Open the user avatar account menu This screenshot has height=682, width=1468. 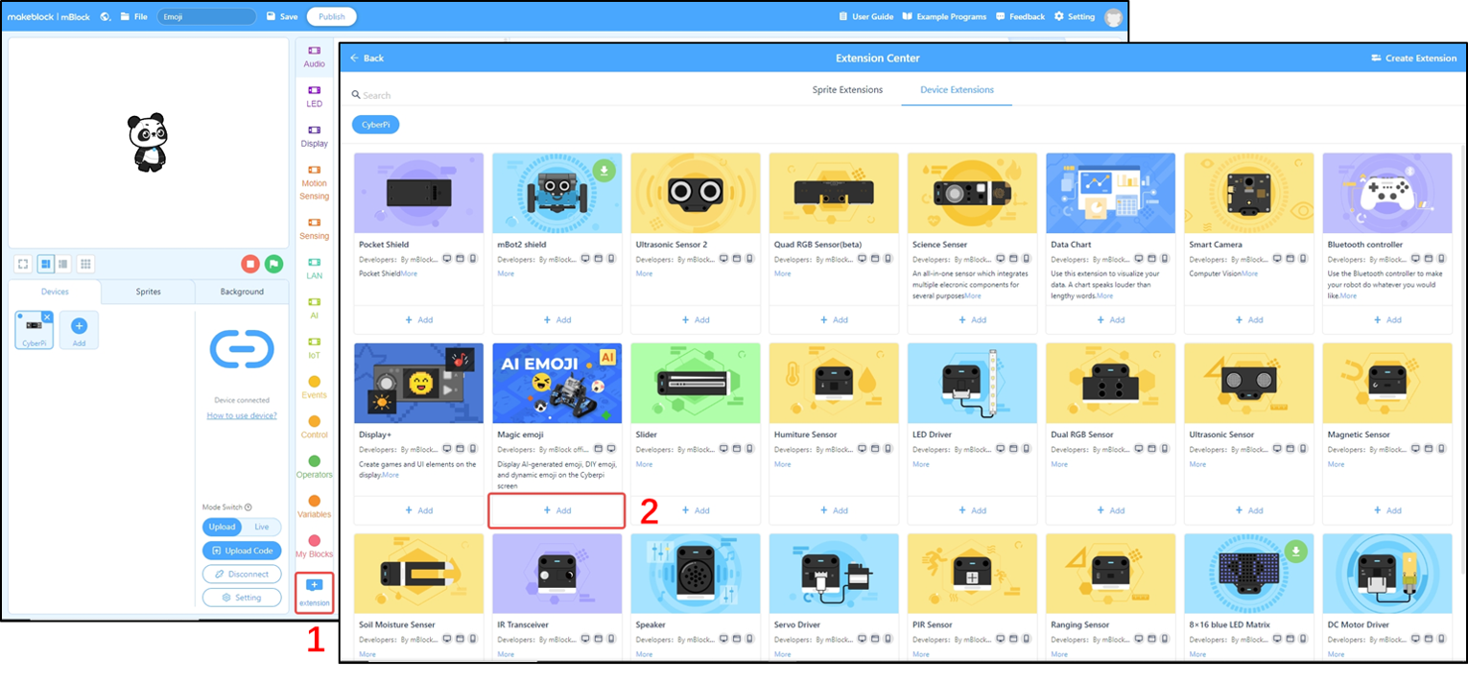1113,15
